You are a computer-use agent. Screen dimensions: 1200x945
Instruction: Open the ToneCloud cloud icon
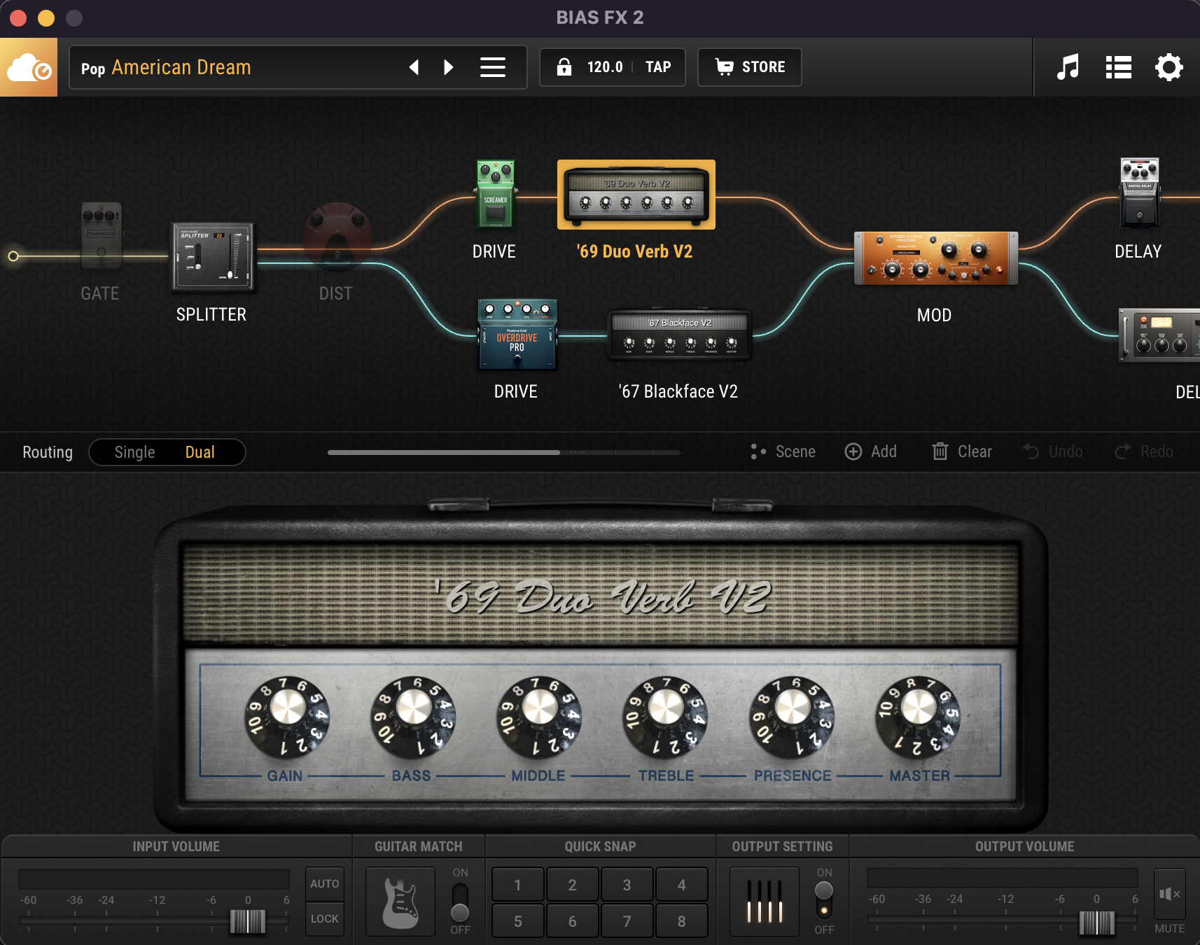point(29,67)
